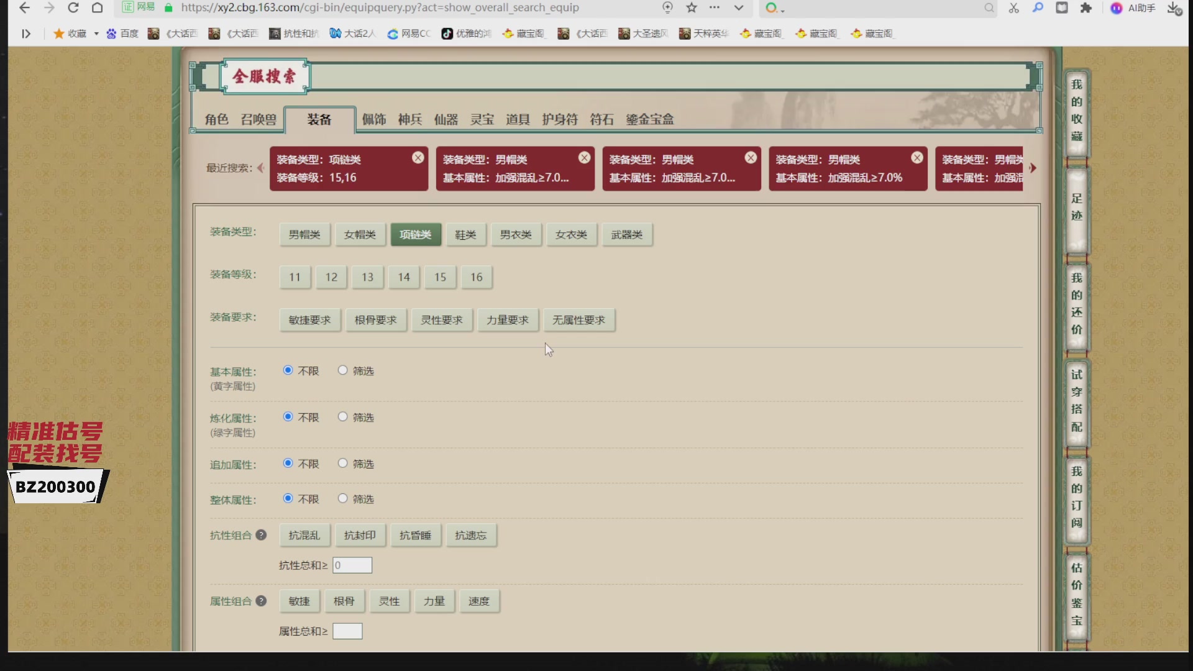Switch to 灵宝 tab
1193x671 pixels.
tap(482, 119)
